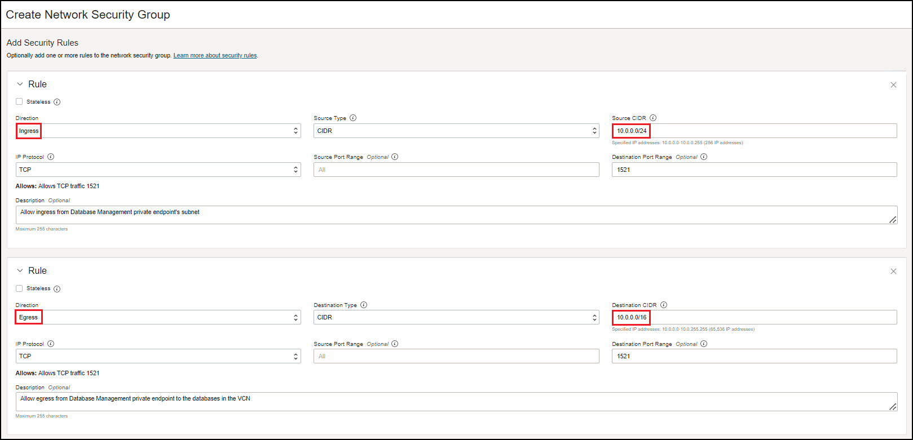Screen dimensions: 913x440
Task: Click info icon beside Destination Type label
Action: coord(364,305)
